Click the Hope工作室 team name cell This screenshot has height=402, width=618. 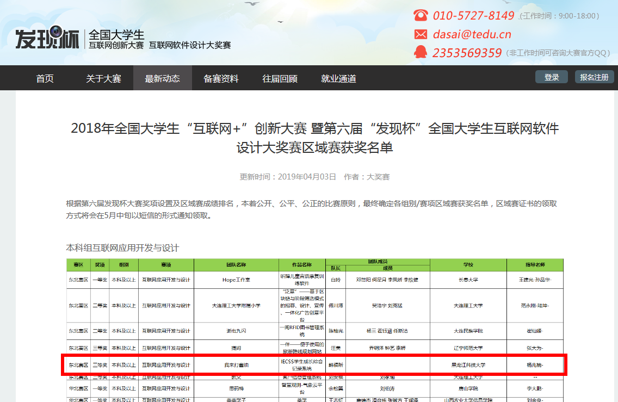(236, 280)
